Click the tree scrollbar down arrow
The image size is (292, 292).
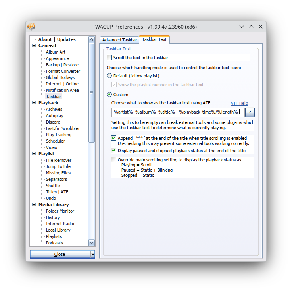92,243
